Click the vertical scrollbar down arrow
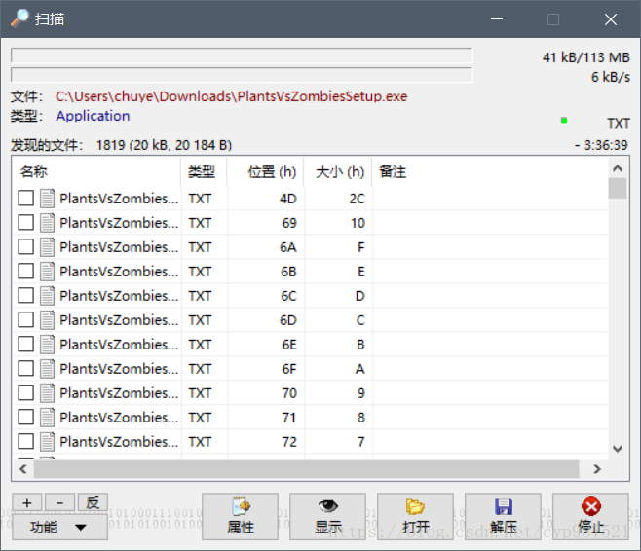 [618, 449]
